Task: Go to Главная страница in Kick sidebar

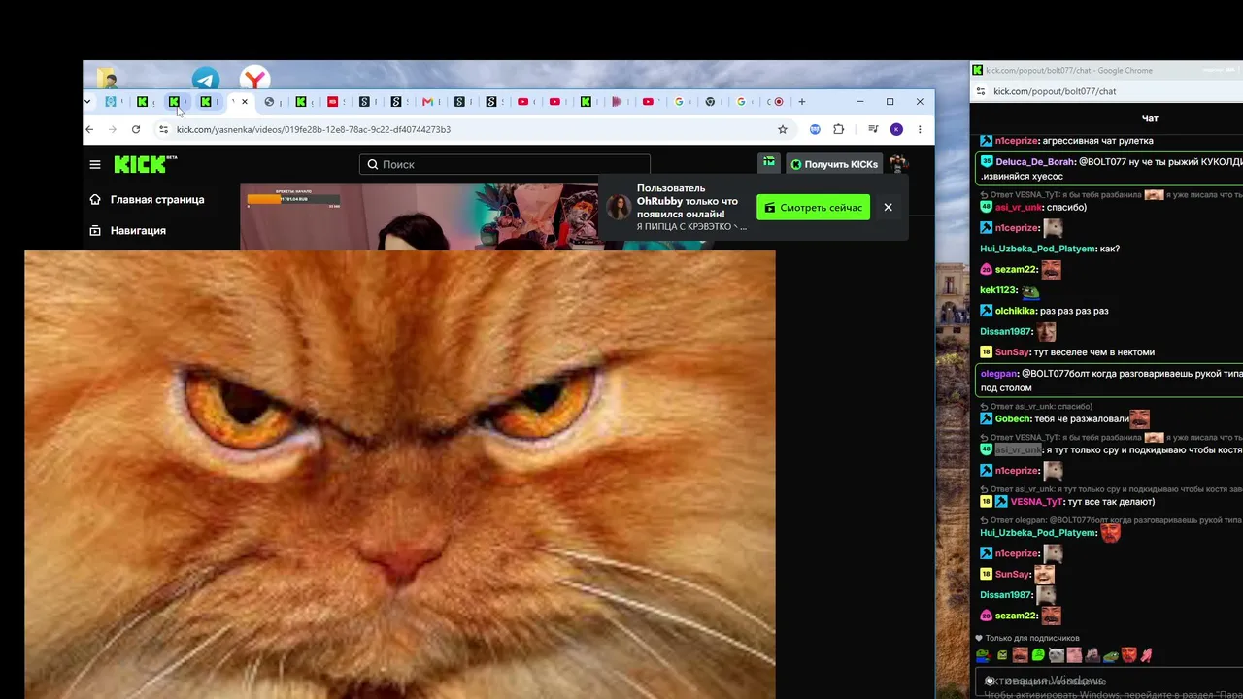Action: (x=147, y=199)
